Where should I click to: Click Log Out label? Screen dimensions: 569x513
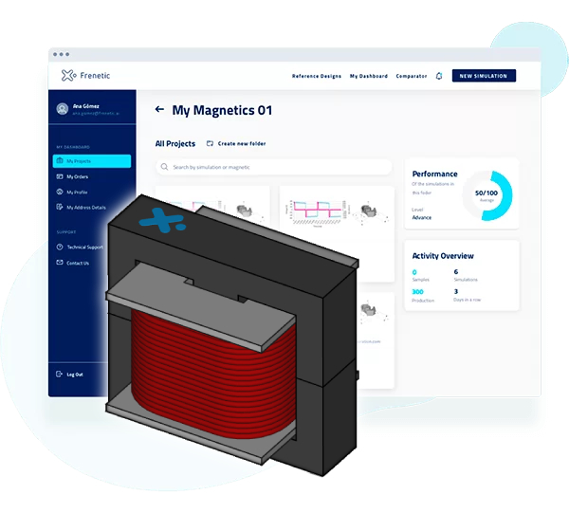(x=75, y=375)
